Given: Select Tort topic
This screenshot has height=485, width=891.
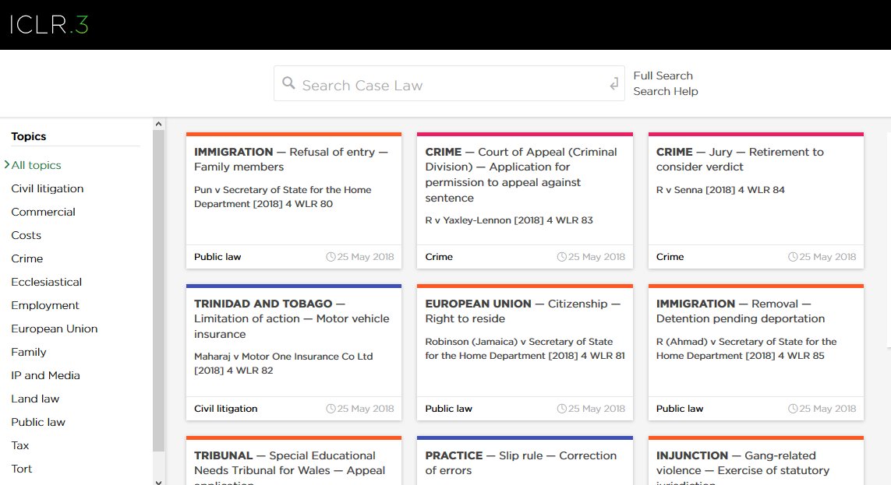Looking at the screenshot, I should [x=22, y=469].
